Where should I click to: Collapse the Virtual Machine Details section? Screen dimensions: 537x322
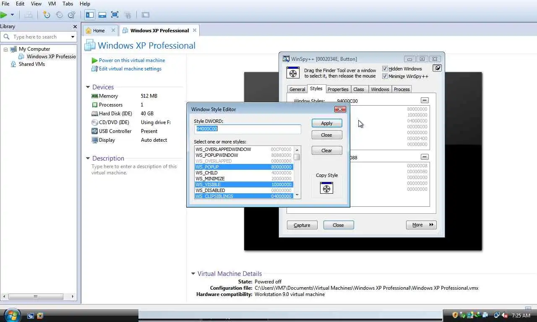click(x=193, y=274)
